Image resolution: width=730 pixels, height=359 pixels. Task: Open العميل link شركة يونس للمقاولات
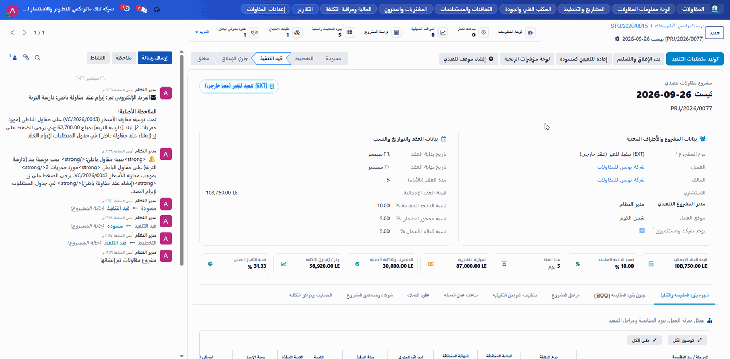tap(621, 167)
